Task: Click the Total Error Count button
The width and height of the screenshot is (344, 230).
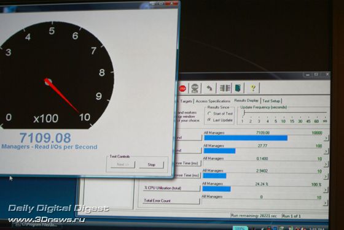Action: (171, 201)
